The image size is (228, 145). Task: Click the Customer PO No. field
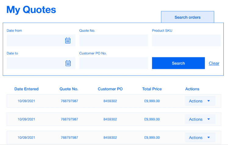(113, 63)
